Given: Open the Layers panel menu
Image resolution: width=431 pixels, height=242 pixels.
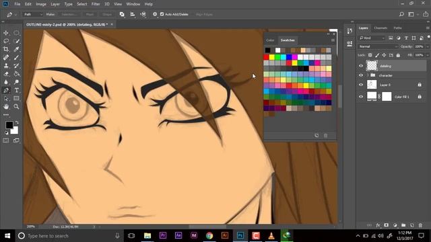Looking at the screenshot, I should tap(428, 28).
